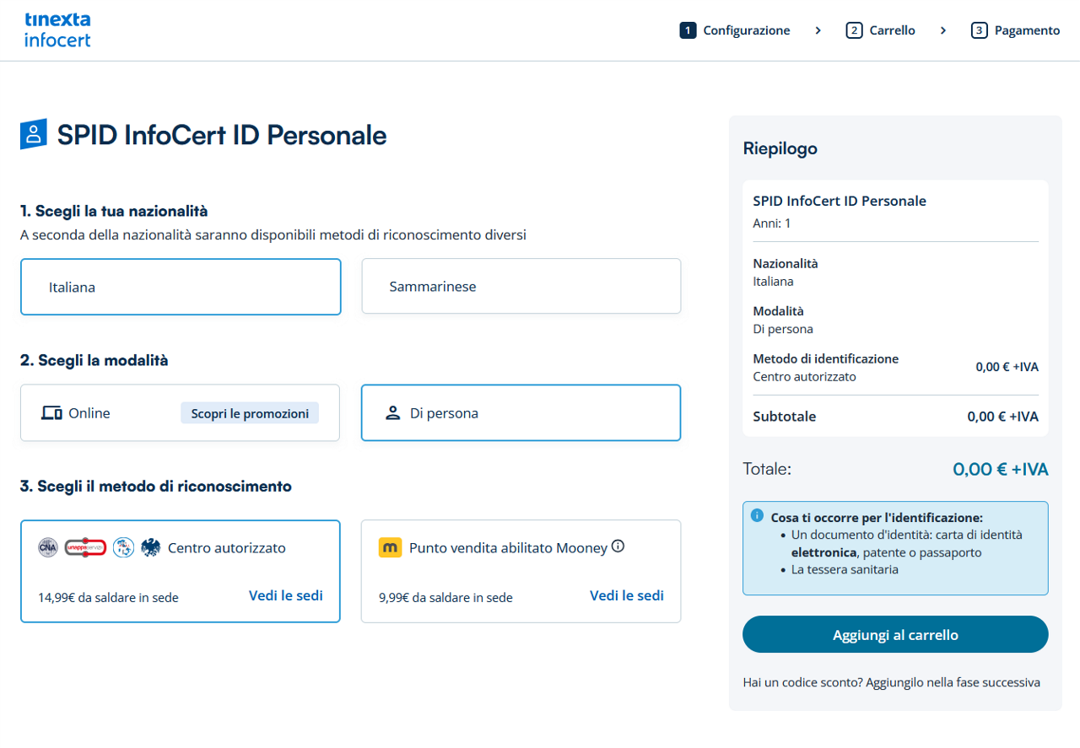Click the devices icon next to Online

[x=52, y=413]
